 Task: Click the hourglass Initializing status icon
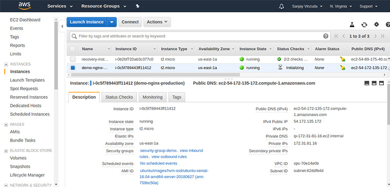(x=280, y=68)
